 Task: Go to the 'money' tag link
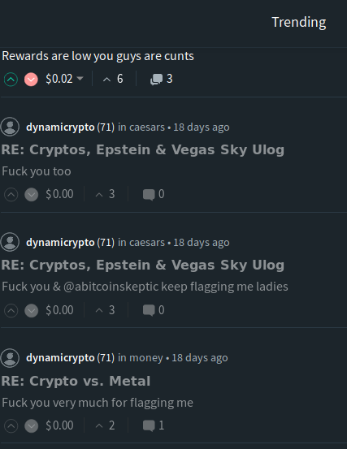pyautogui.click(x=146, y=358)
